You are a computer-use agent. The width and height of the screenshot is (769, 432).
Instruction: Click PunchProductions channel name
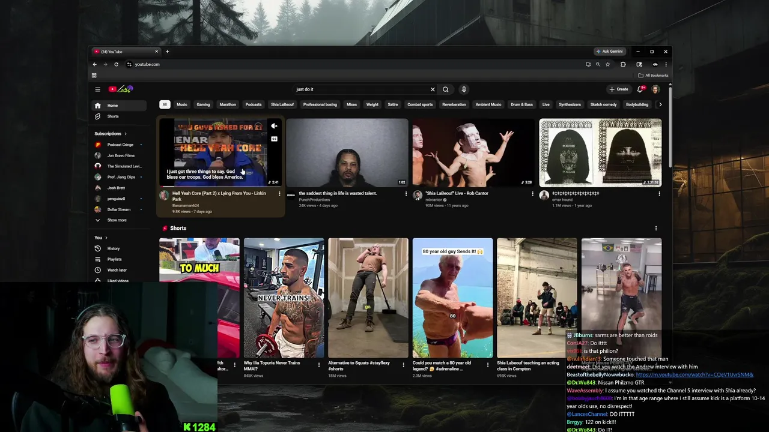click(x=315, y=199)
